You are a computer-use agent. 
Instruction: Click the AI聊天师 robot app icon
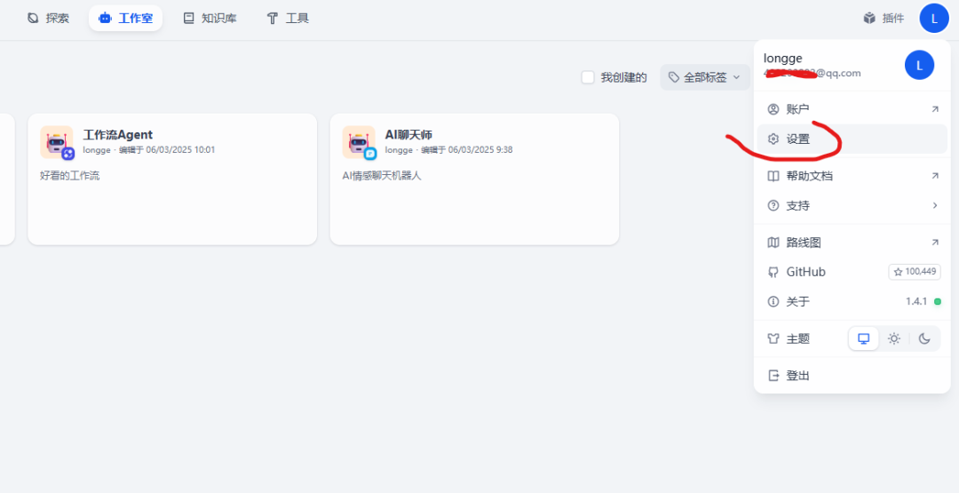(359, 142)
